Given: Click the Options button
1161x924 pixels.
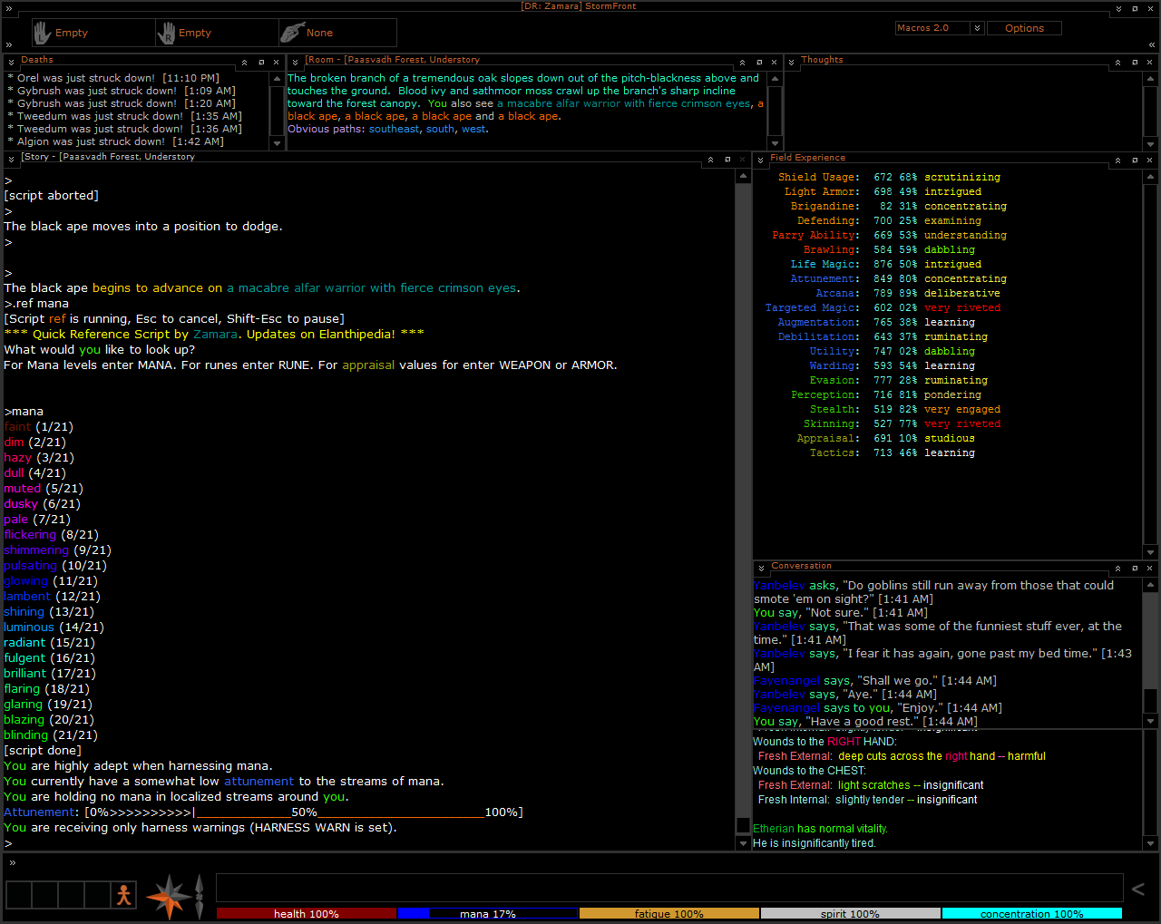Looking at the screenshot, I should click(1024, 28).
